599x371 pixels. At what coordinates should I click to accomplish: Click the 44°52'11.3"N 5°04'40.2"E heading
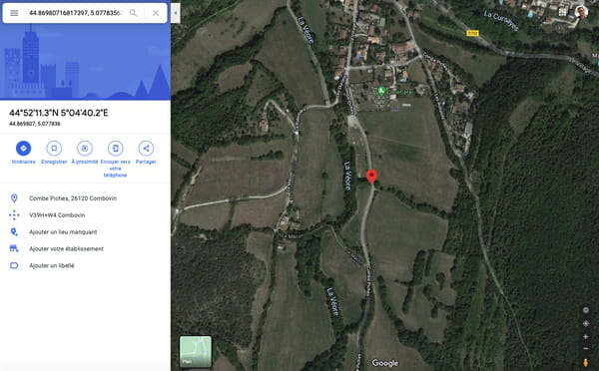59,113
